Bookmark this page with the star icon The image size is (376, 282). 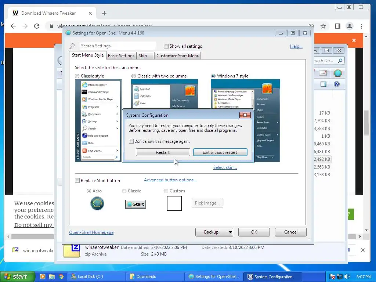pyautogui.click(x=323, y=26)
